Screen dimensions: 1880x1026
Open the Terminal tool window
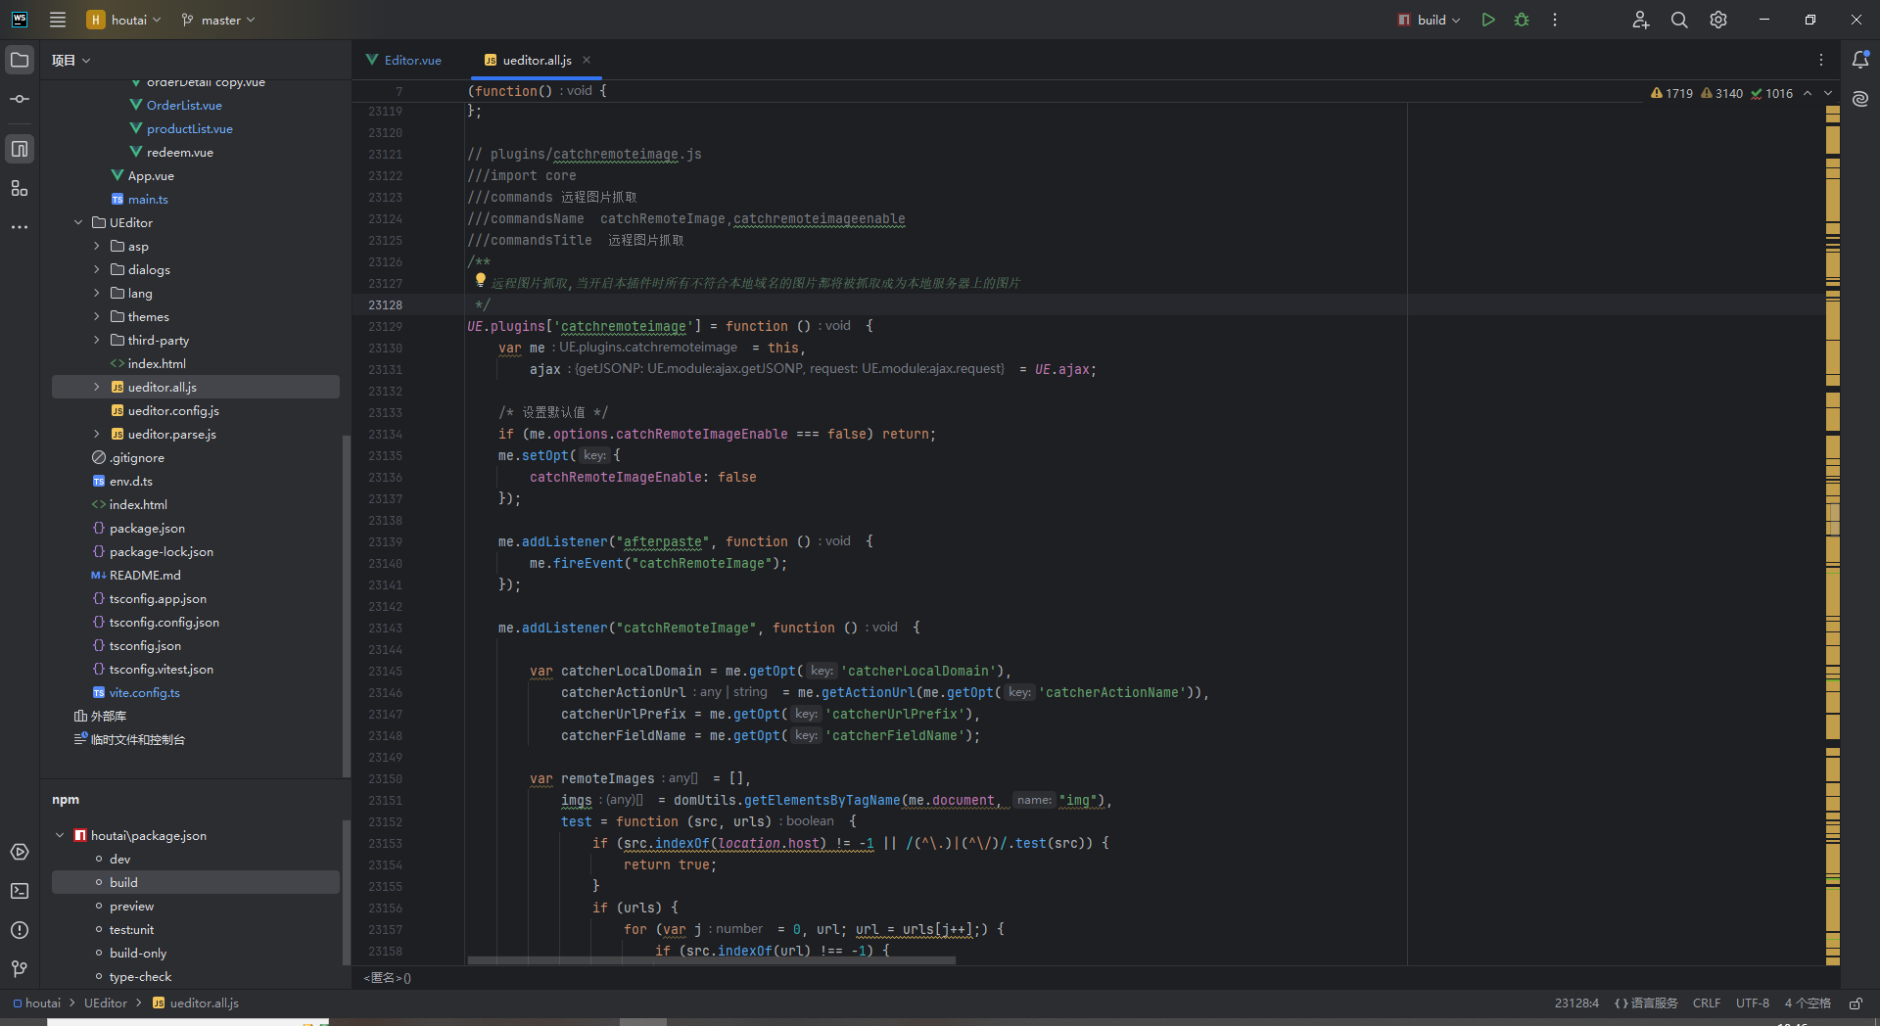tap(20, 891)
